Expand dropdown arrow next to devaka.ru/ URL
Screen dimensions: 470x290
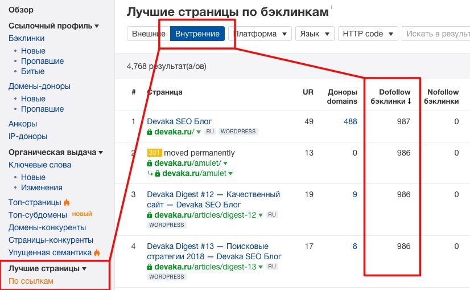[x=199, y=132]
